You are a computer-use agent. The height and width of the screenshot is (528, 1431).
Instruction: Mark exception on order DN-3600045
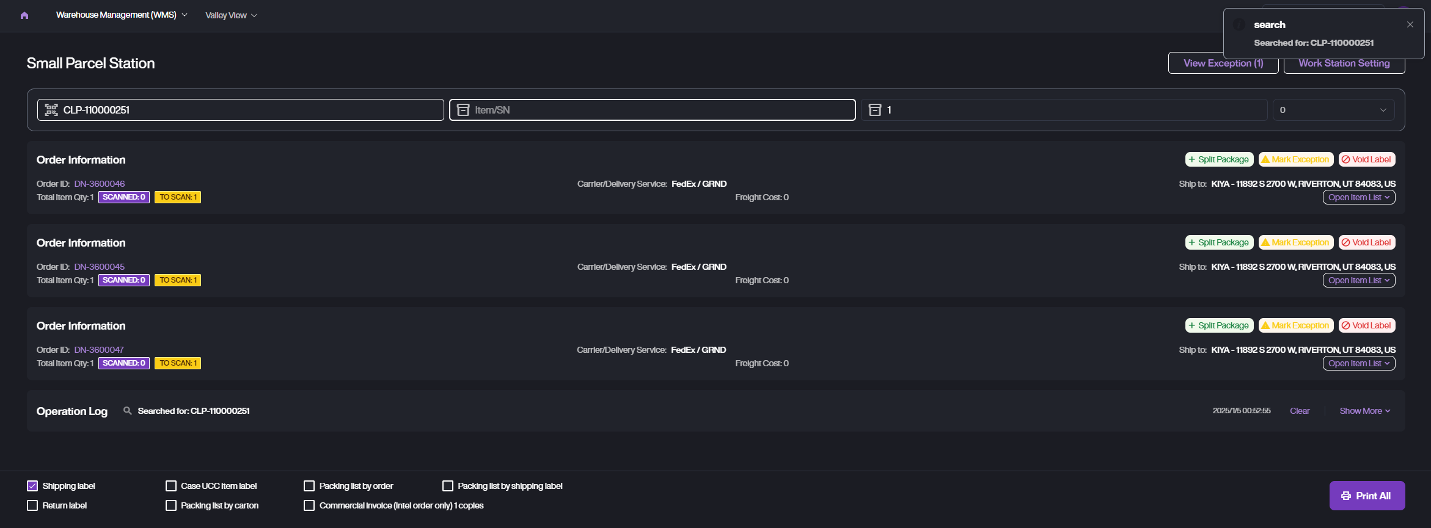coord(1295,242)
